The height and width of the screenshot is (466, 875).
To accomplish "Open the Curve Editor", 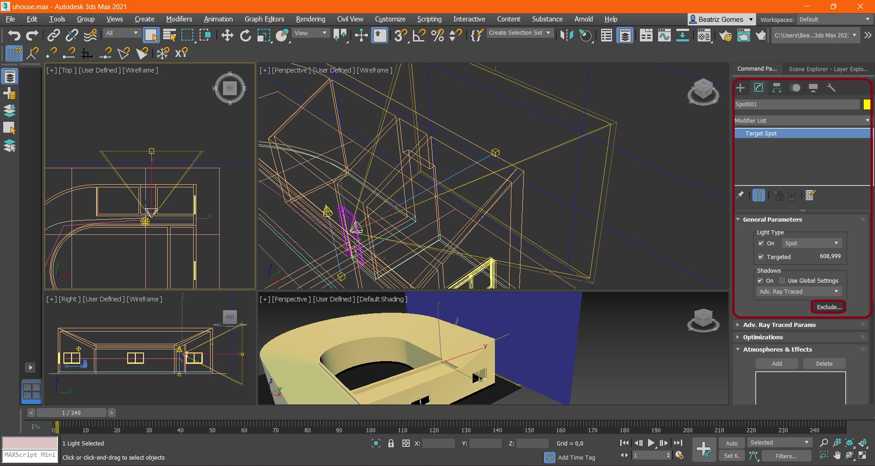I will click(664, 35).
